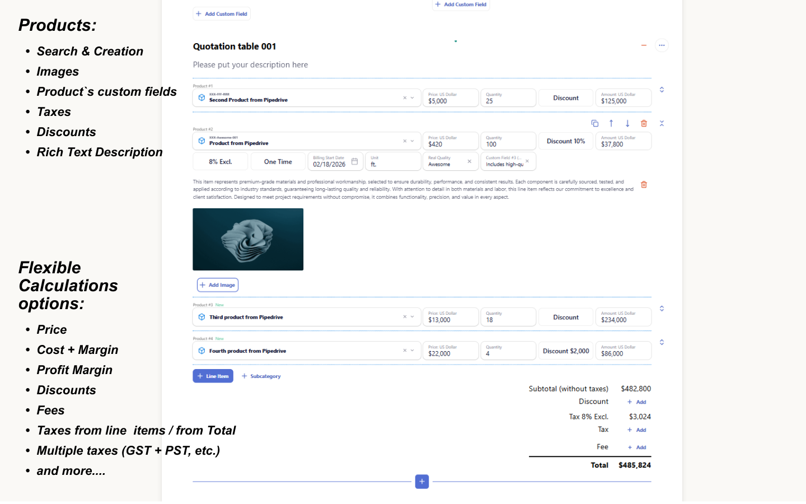Remove the quotation table with the minus icon
This screenshot has width=806, height=504.
644,45
